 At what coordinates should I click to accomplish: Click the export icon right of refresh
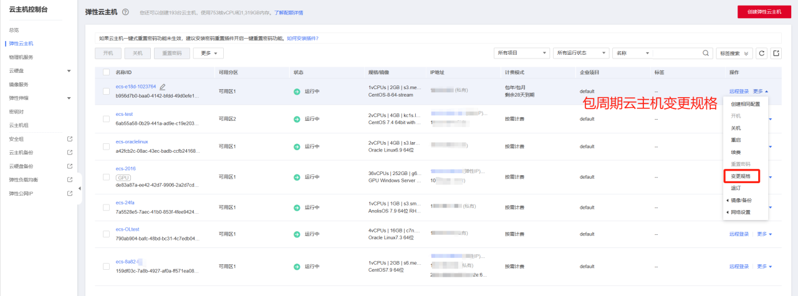coord(776,53)
